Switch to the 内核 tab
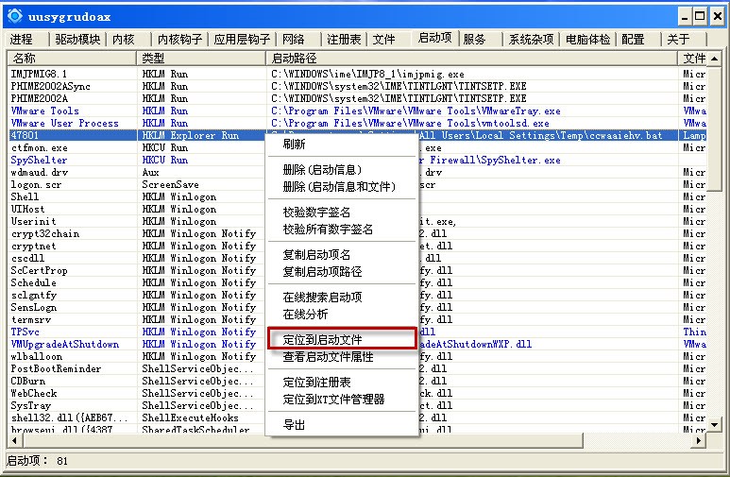Screen dimensions: 730x477 coord(124,39)
